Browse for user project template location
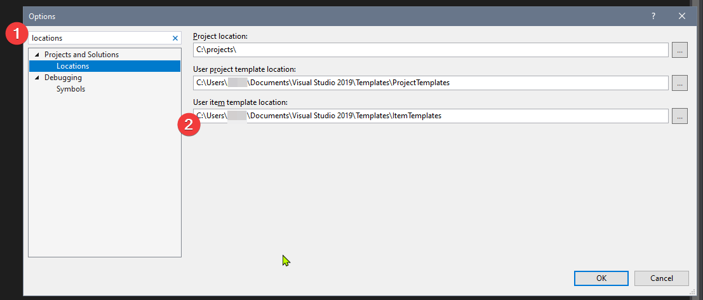Viewport: 703px width, 300px height. tap(680, 83)
